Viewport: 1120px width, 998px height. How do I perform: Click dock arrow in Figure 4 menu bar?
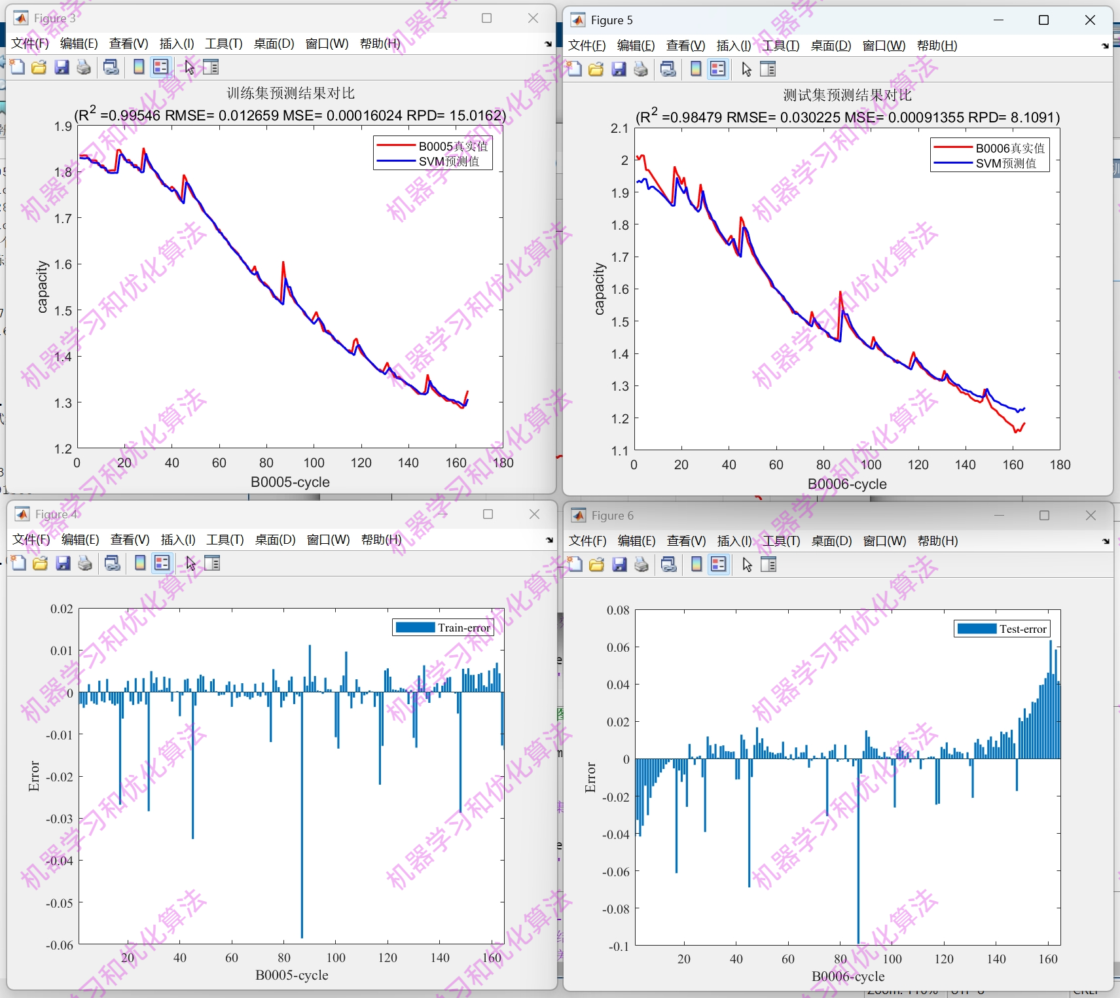[549, 540]
